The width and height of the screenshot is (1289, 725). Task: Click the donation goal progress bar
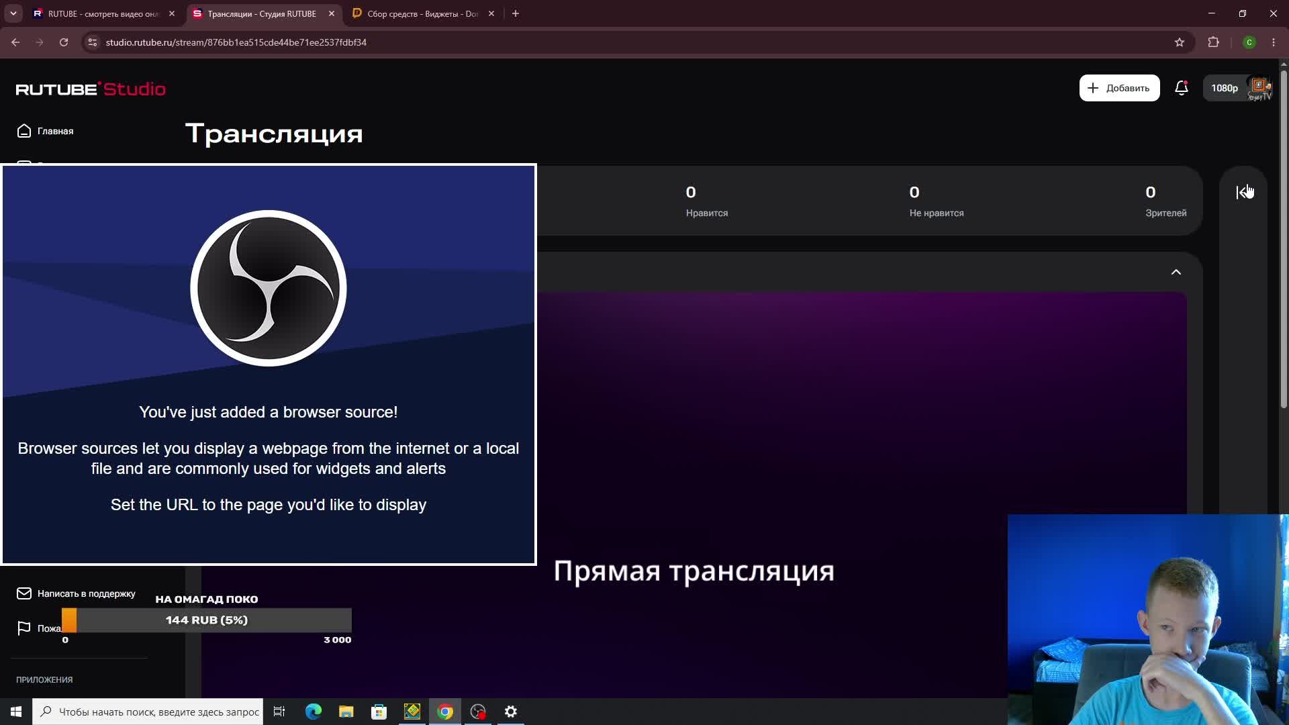click(x=207, y=620)
